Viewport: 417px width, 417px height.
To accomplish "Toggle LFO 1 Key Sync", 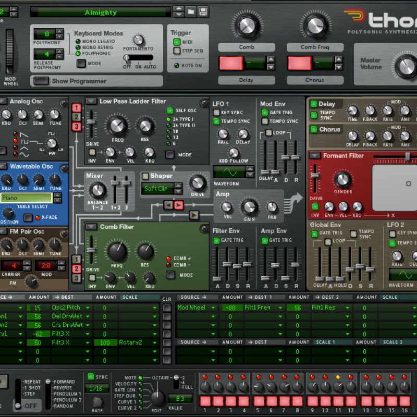I will click(216, 113).
